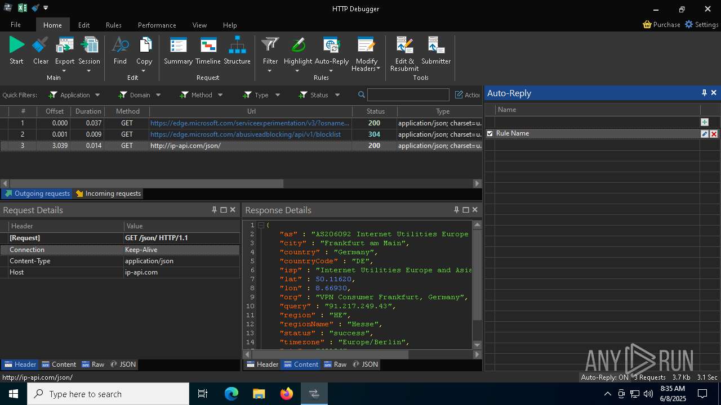Show the Structure view

(237, 51)
